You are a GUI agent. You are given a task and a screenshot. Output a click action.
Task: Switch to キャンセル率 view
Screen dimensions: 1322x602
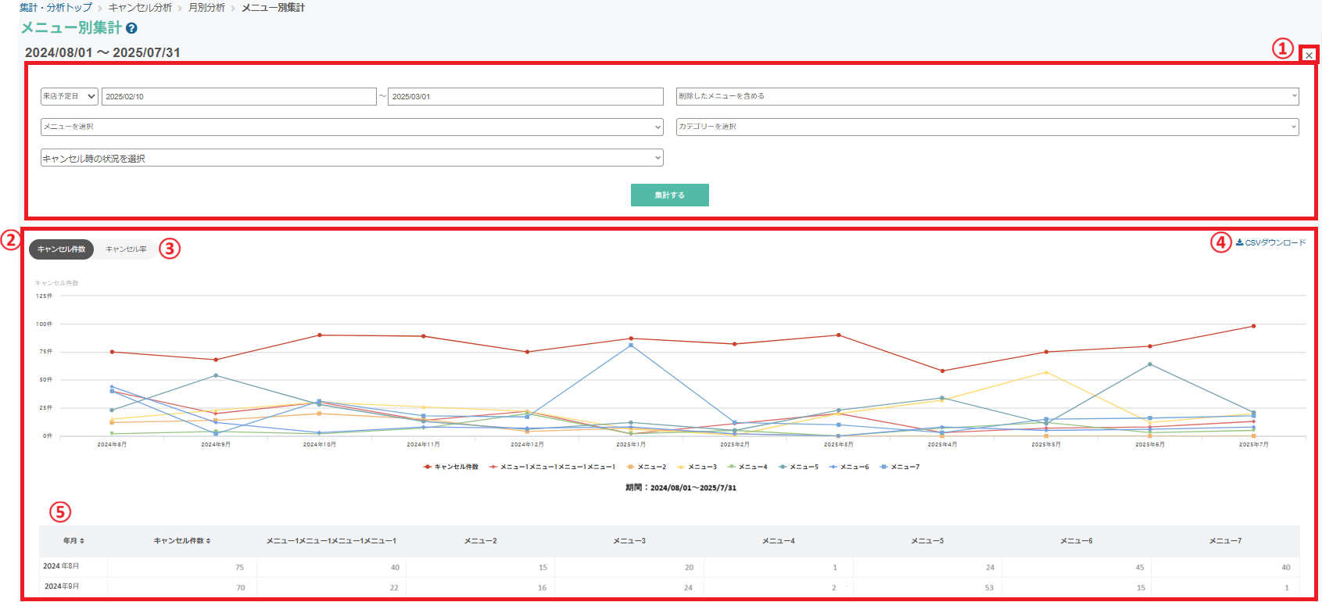pyautogui.click(x=126, y=249)
